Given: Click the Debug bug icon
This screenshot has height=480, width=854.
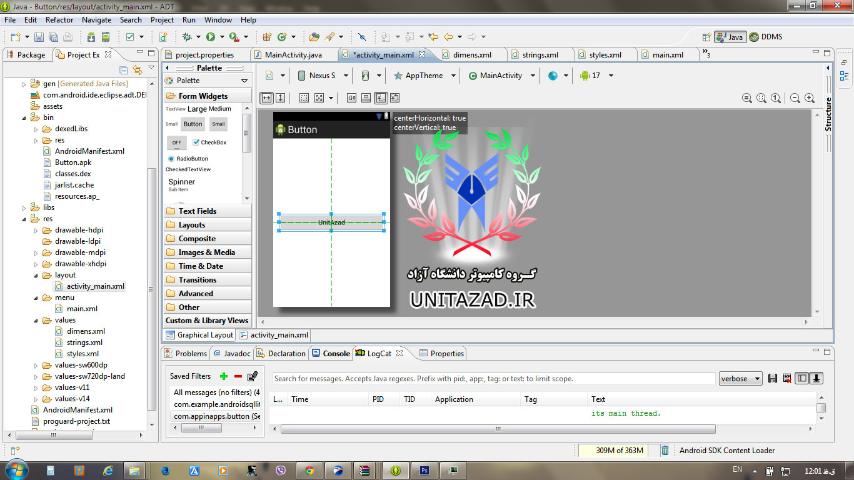Looking at the screenshot, I should (x=186, y=37).
